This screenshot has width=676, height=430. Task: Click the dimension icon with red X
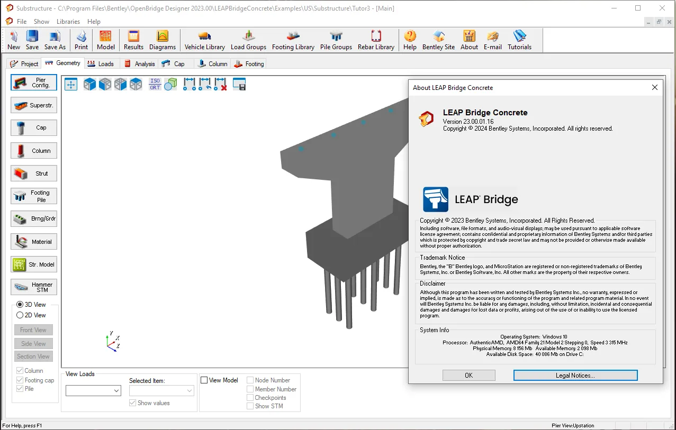tap(220, 84)
